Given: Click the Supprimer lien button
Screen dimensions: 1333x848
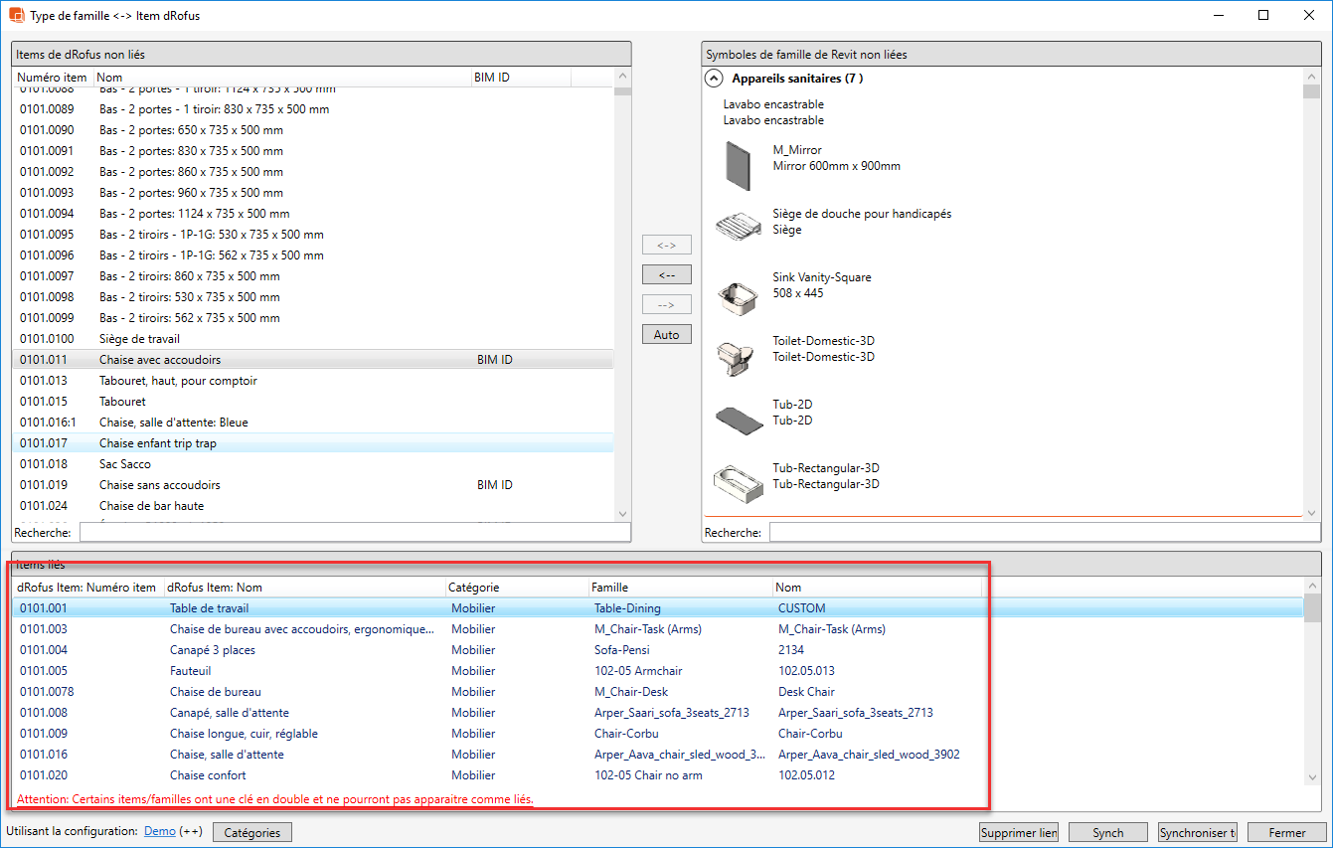Looking at the screenshot, I should pos(1018,833).
